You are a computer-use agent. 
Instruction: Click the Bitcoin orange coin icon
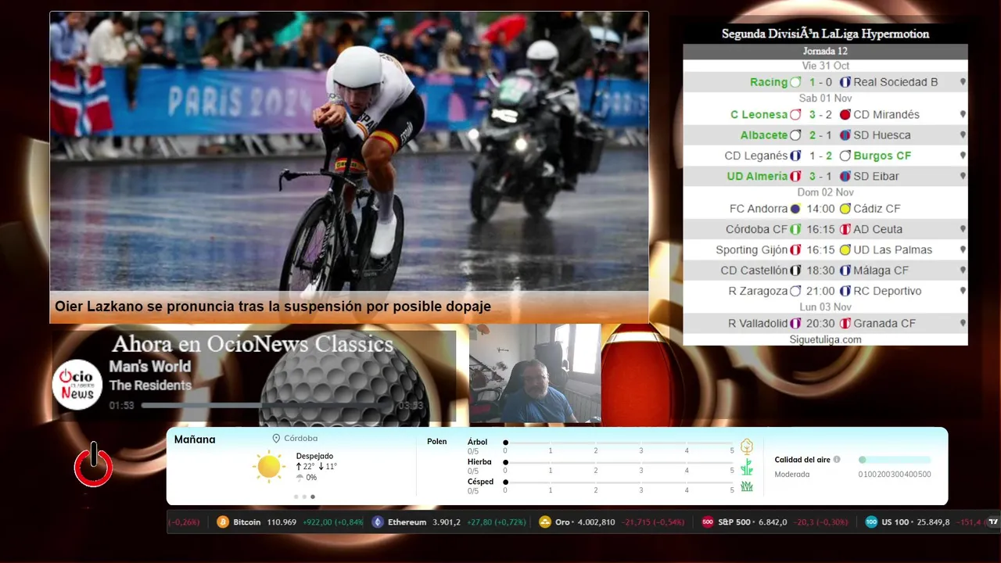click(x=223, y=522)
